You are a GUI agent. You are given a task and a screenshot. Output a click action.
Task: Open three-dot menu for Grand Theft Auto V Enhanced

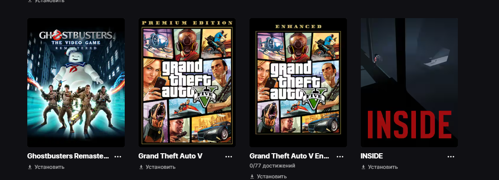tap(340, 157)
